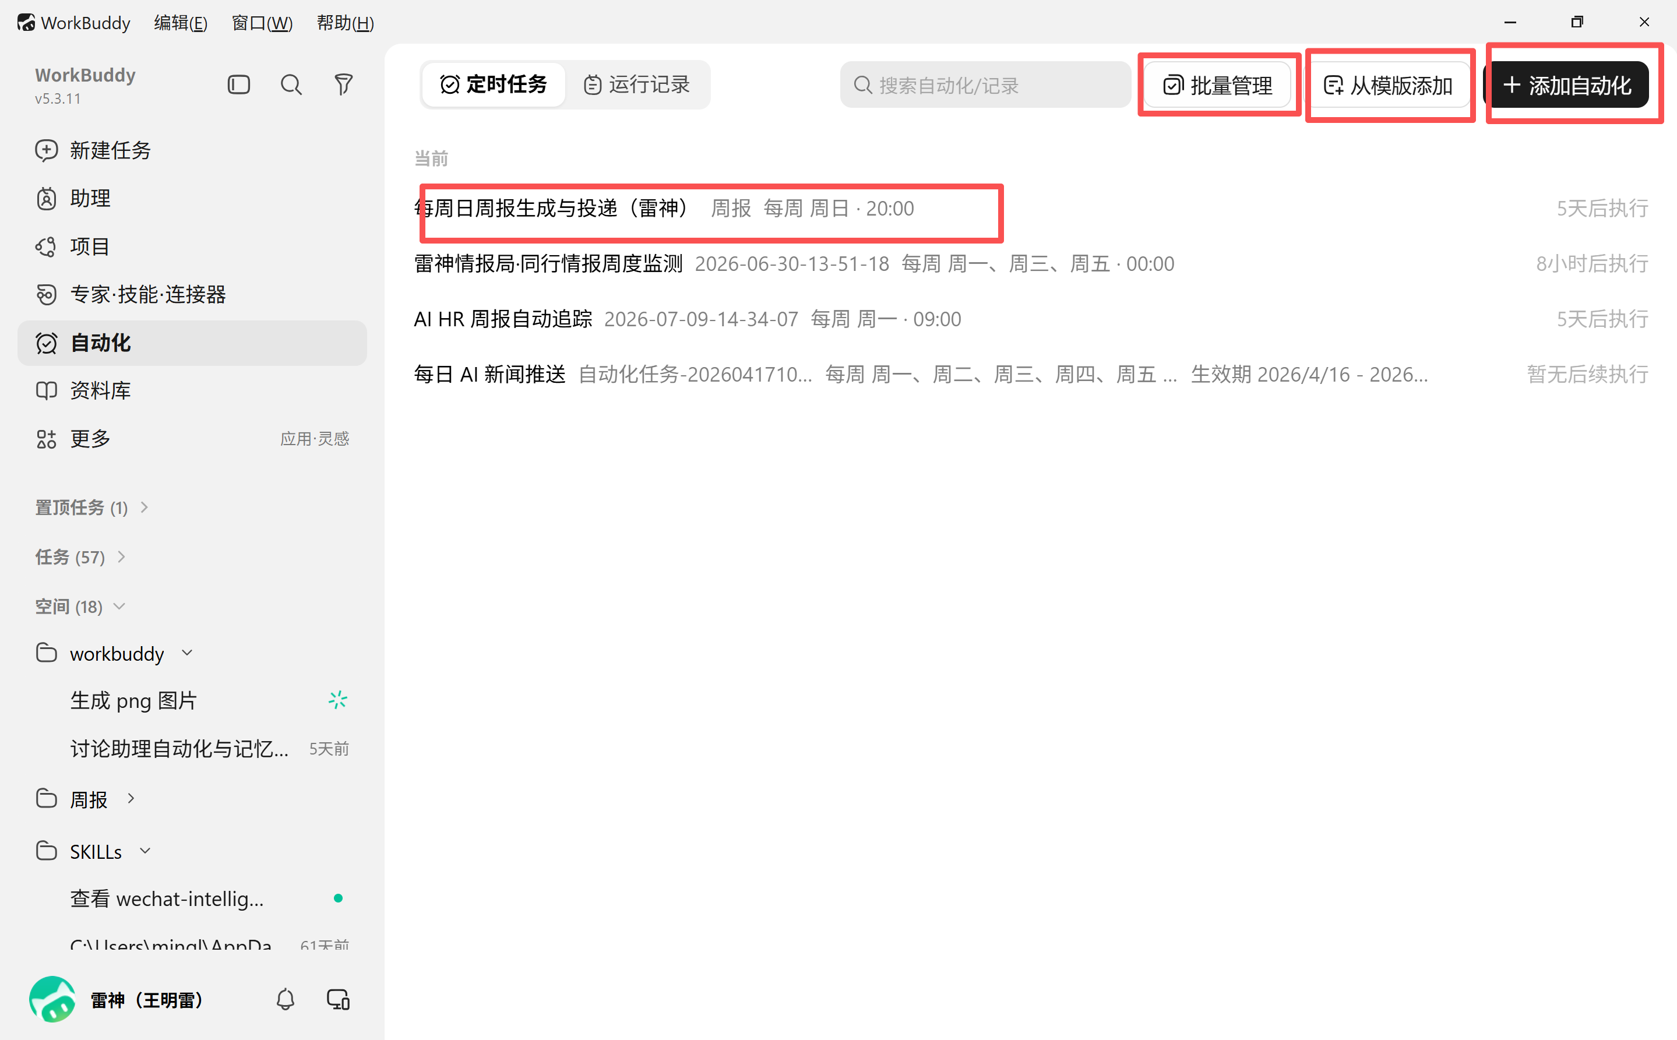Screen dimensions: 1677x1040
Task: Open the 资料库 library section
Action: (x=192, y=391)
